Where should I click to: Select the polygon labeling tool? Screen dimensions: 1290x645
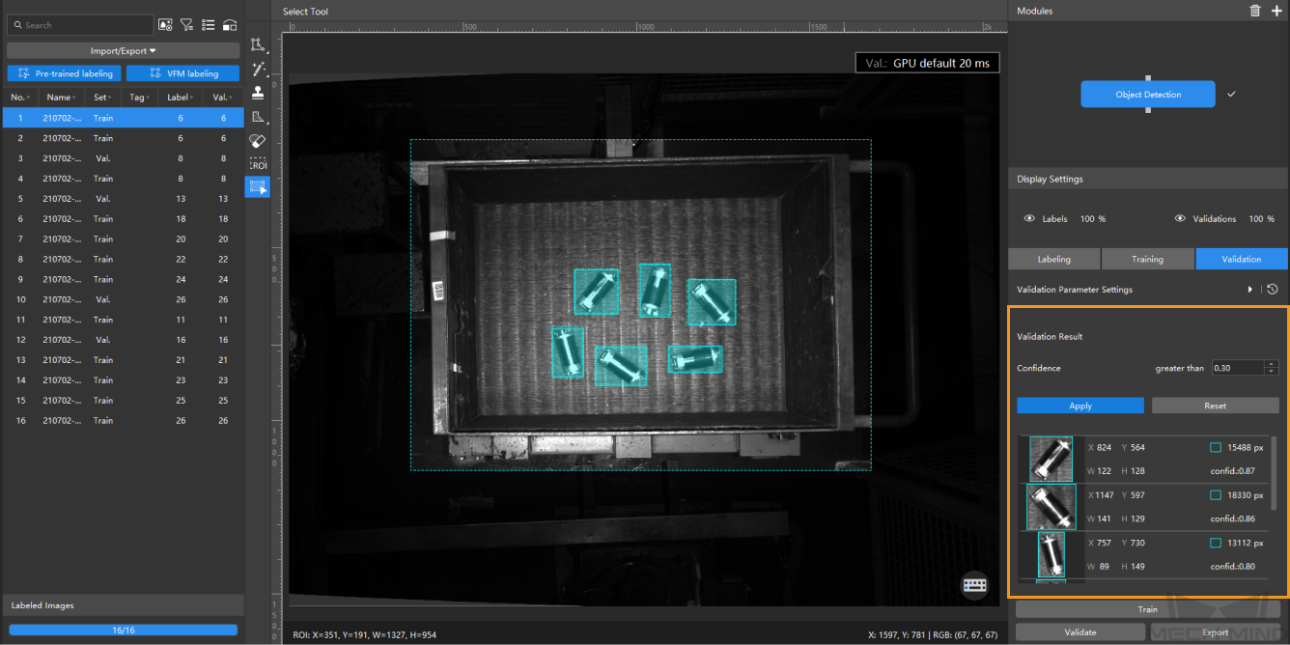pos(258,44)
